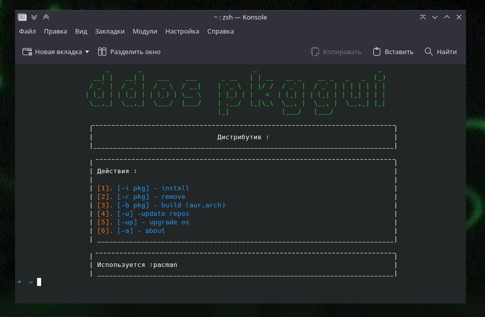The height and width of the screenshot is (317, 485).
Task: Click the magnifier icon next to Найти
Action: pyautogui.click(x=428, y=51)
